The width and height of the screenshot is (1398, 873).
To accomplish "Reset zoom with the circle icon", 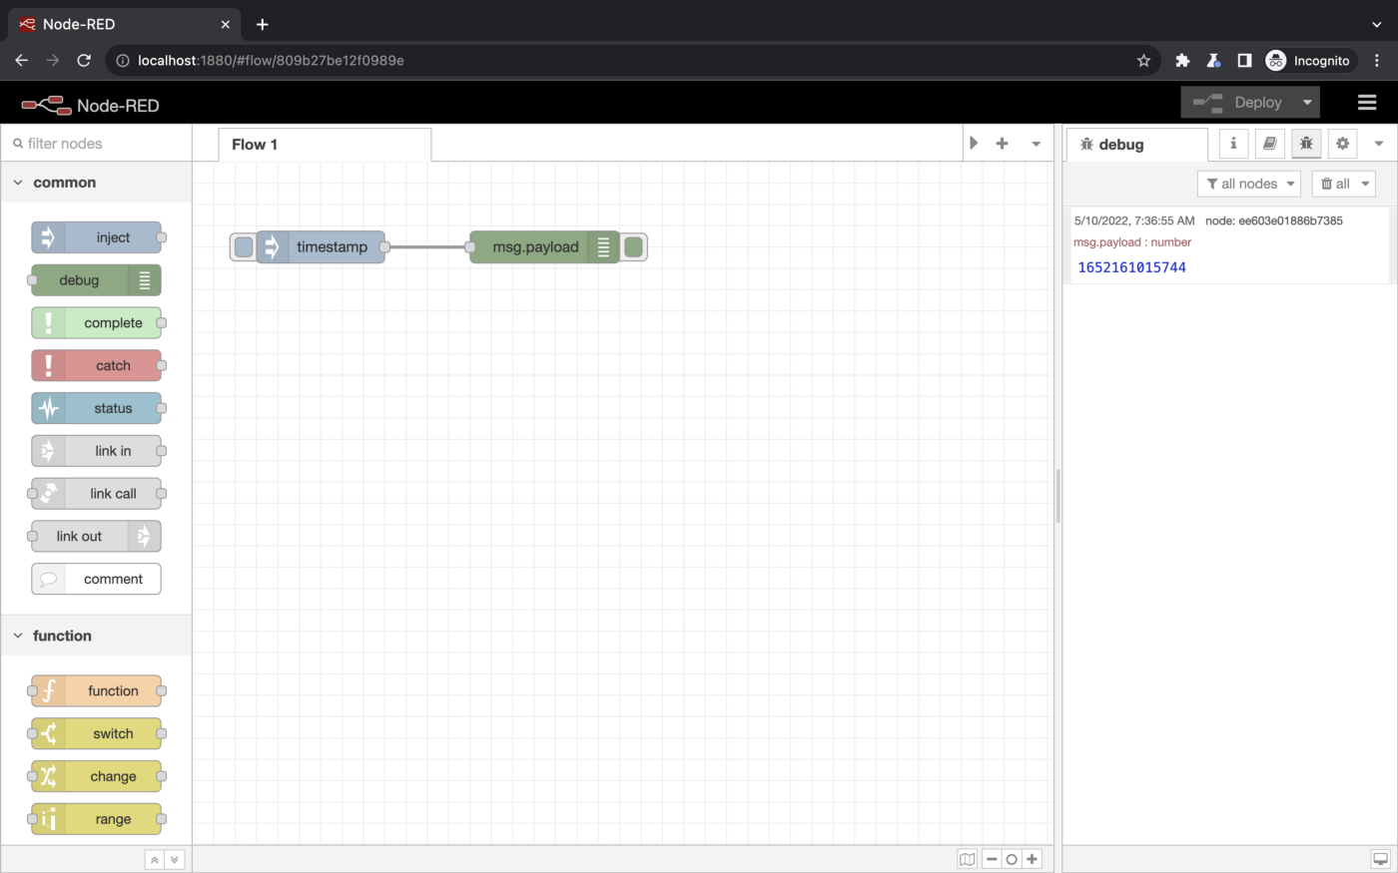I will pyautogui.click(x=1012, y=859).
